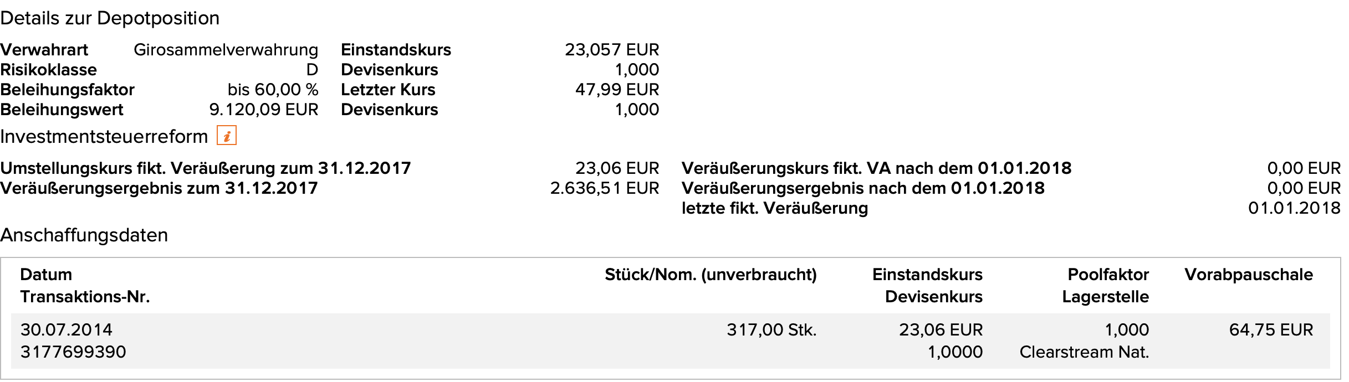1349x382 pixels.
Task: Click the Letzter Kurs value 47,99 EUR
Action: pyautogui.click(x=617, y=90)
